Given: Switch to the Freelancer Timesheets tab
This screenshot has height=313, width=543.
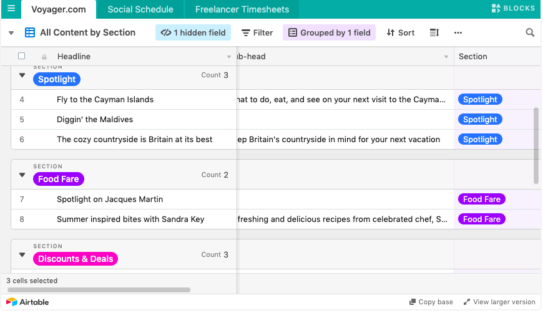Looking at the screenshot, I should pos(242,9).
